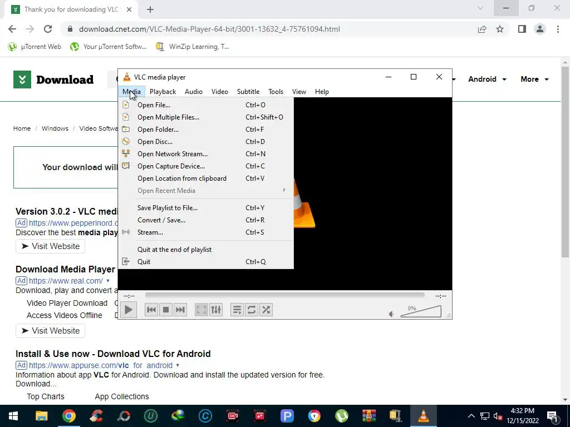Toggle random shuffle button in VLC
Image resolution: width=570 pixels, height=427 pixels.
pos(266,310)
